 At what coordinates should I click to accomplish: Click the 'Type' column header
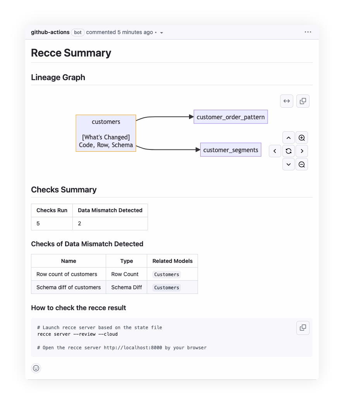pyautogui.click(x=127, y=261)
